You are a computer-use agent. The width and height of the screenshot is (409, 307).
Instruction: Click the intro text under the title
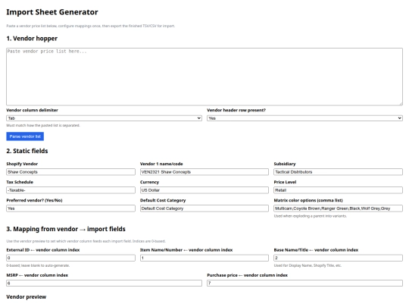click(91, 26)
